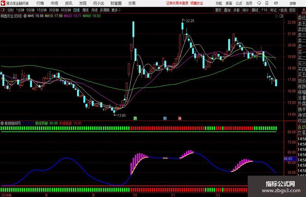Switch to 60分钟 chart period

(66, 10)
